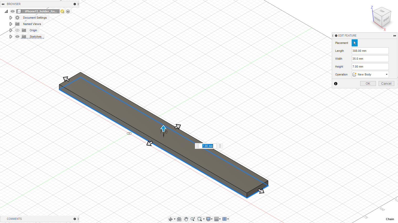This screenshot has height=223, width=398.
Task: Expand the Named Views tree node
Action: (11, 24)
